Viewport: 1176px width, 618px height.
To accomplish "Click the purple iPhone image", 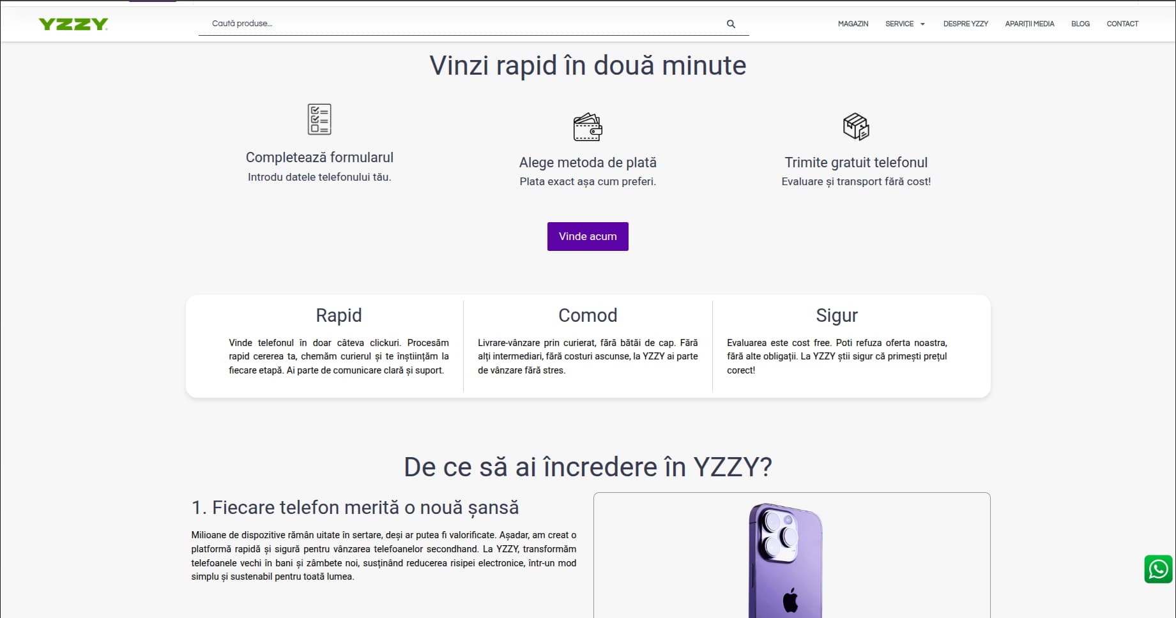I will click(786, 561).
